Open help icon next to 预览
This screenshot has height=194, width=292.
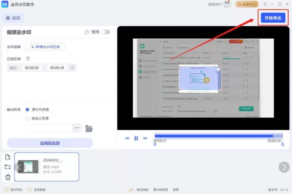point(87,32)
